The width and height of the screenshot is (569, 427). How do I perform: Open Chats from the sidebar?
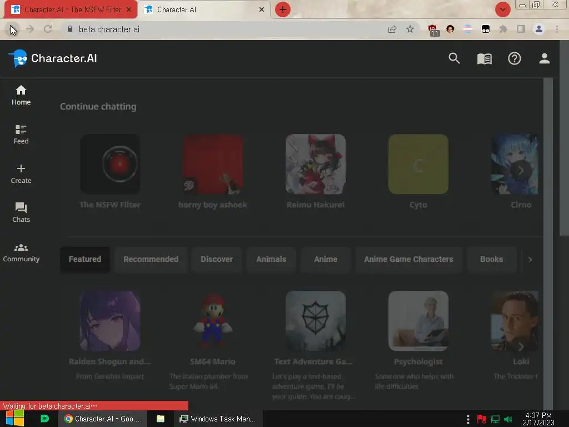point(21,212)
